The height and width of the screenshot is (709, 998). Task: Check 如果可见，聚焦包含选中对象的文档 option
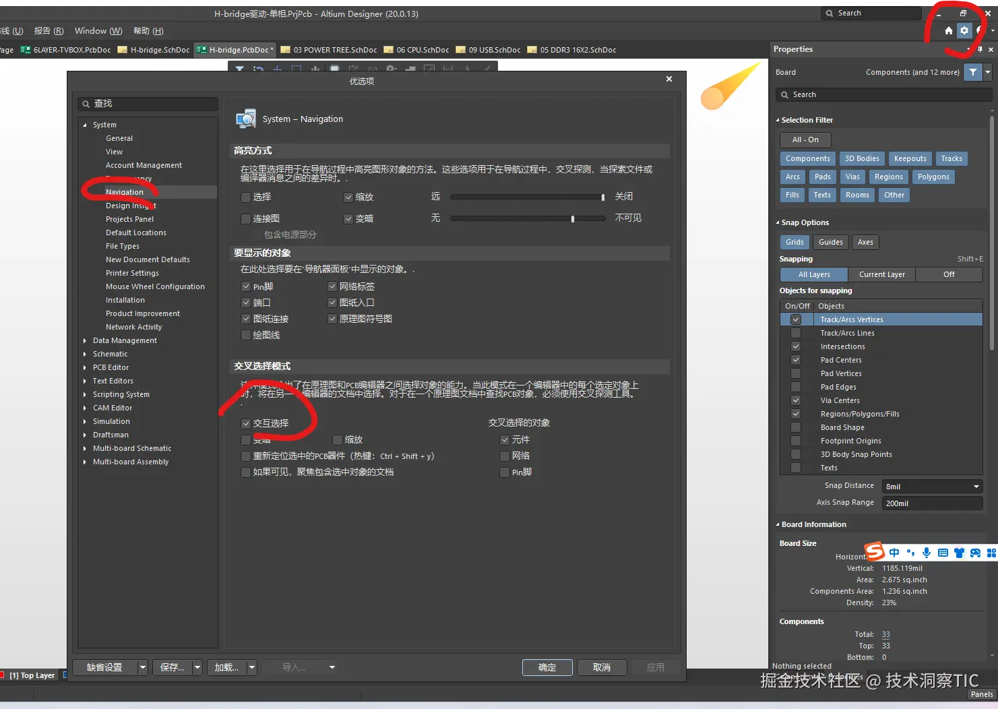click(x=246, y=472)
